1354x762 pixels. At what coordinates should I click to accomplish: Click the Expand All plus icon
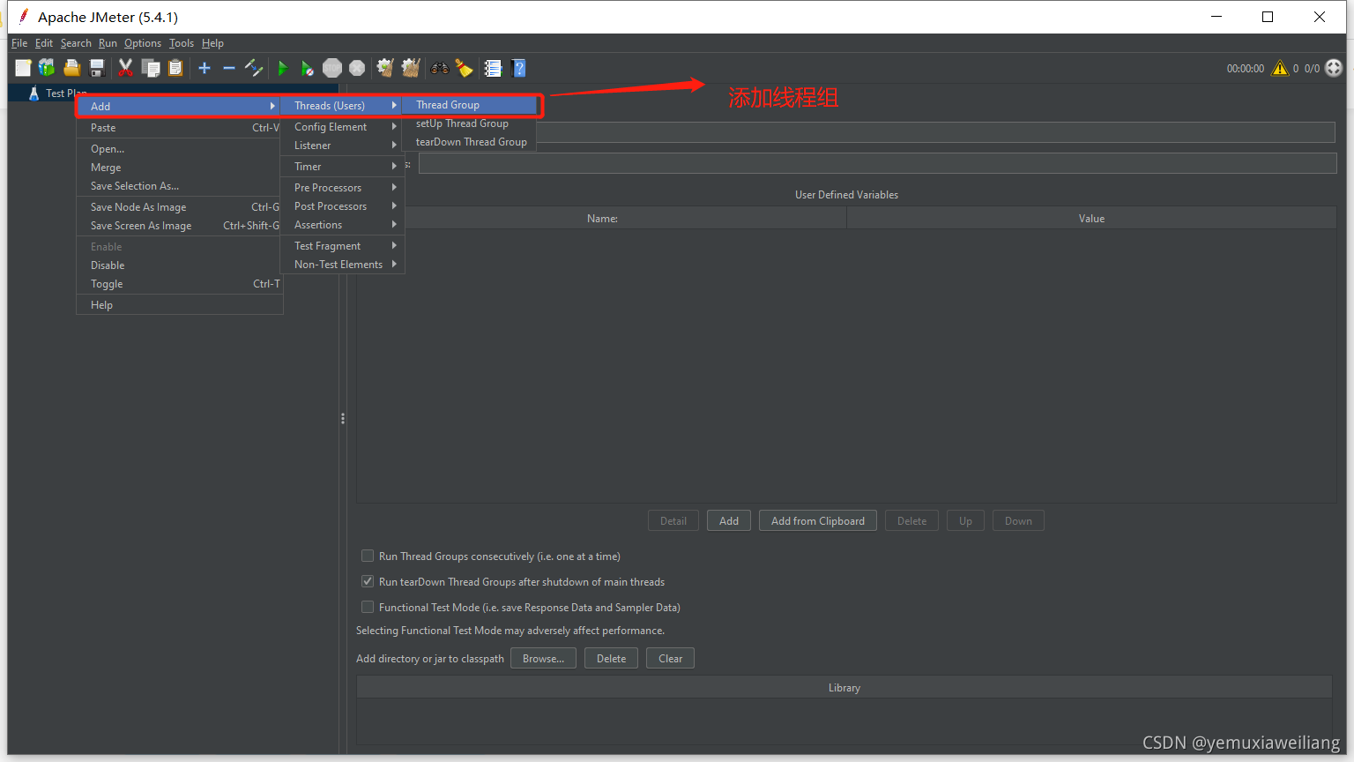point(205,68)
